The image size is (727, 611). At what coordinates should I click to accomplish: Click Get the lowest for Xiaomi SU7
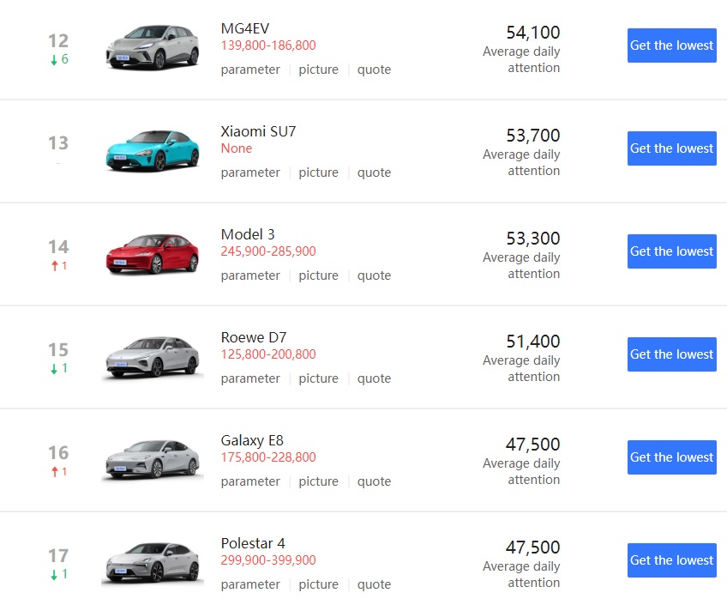click(671, 148)
